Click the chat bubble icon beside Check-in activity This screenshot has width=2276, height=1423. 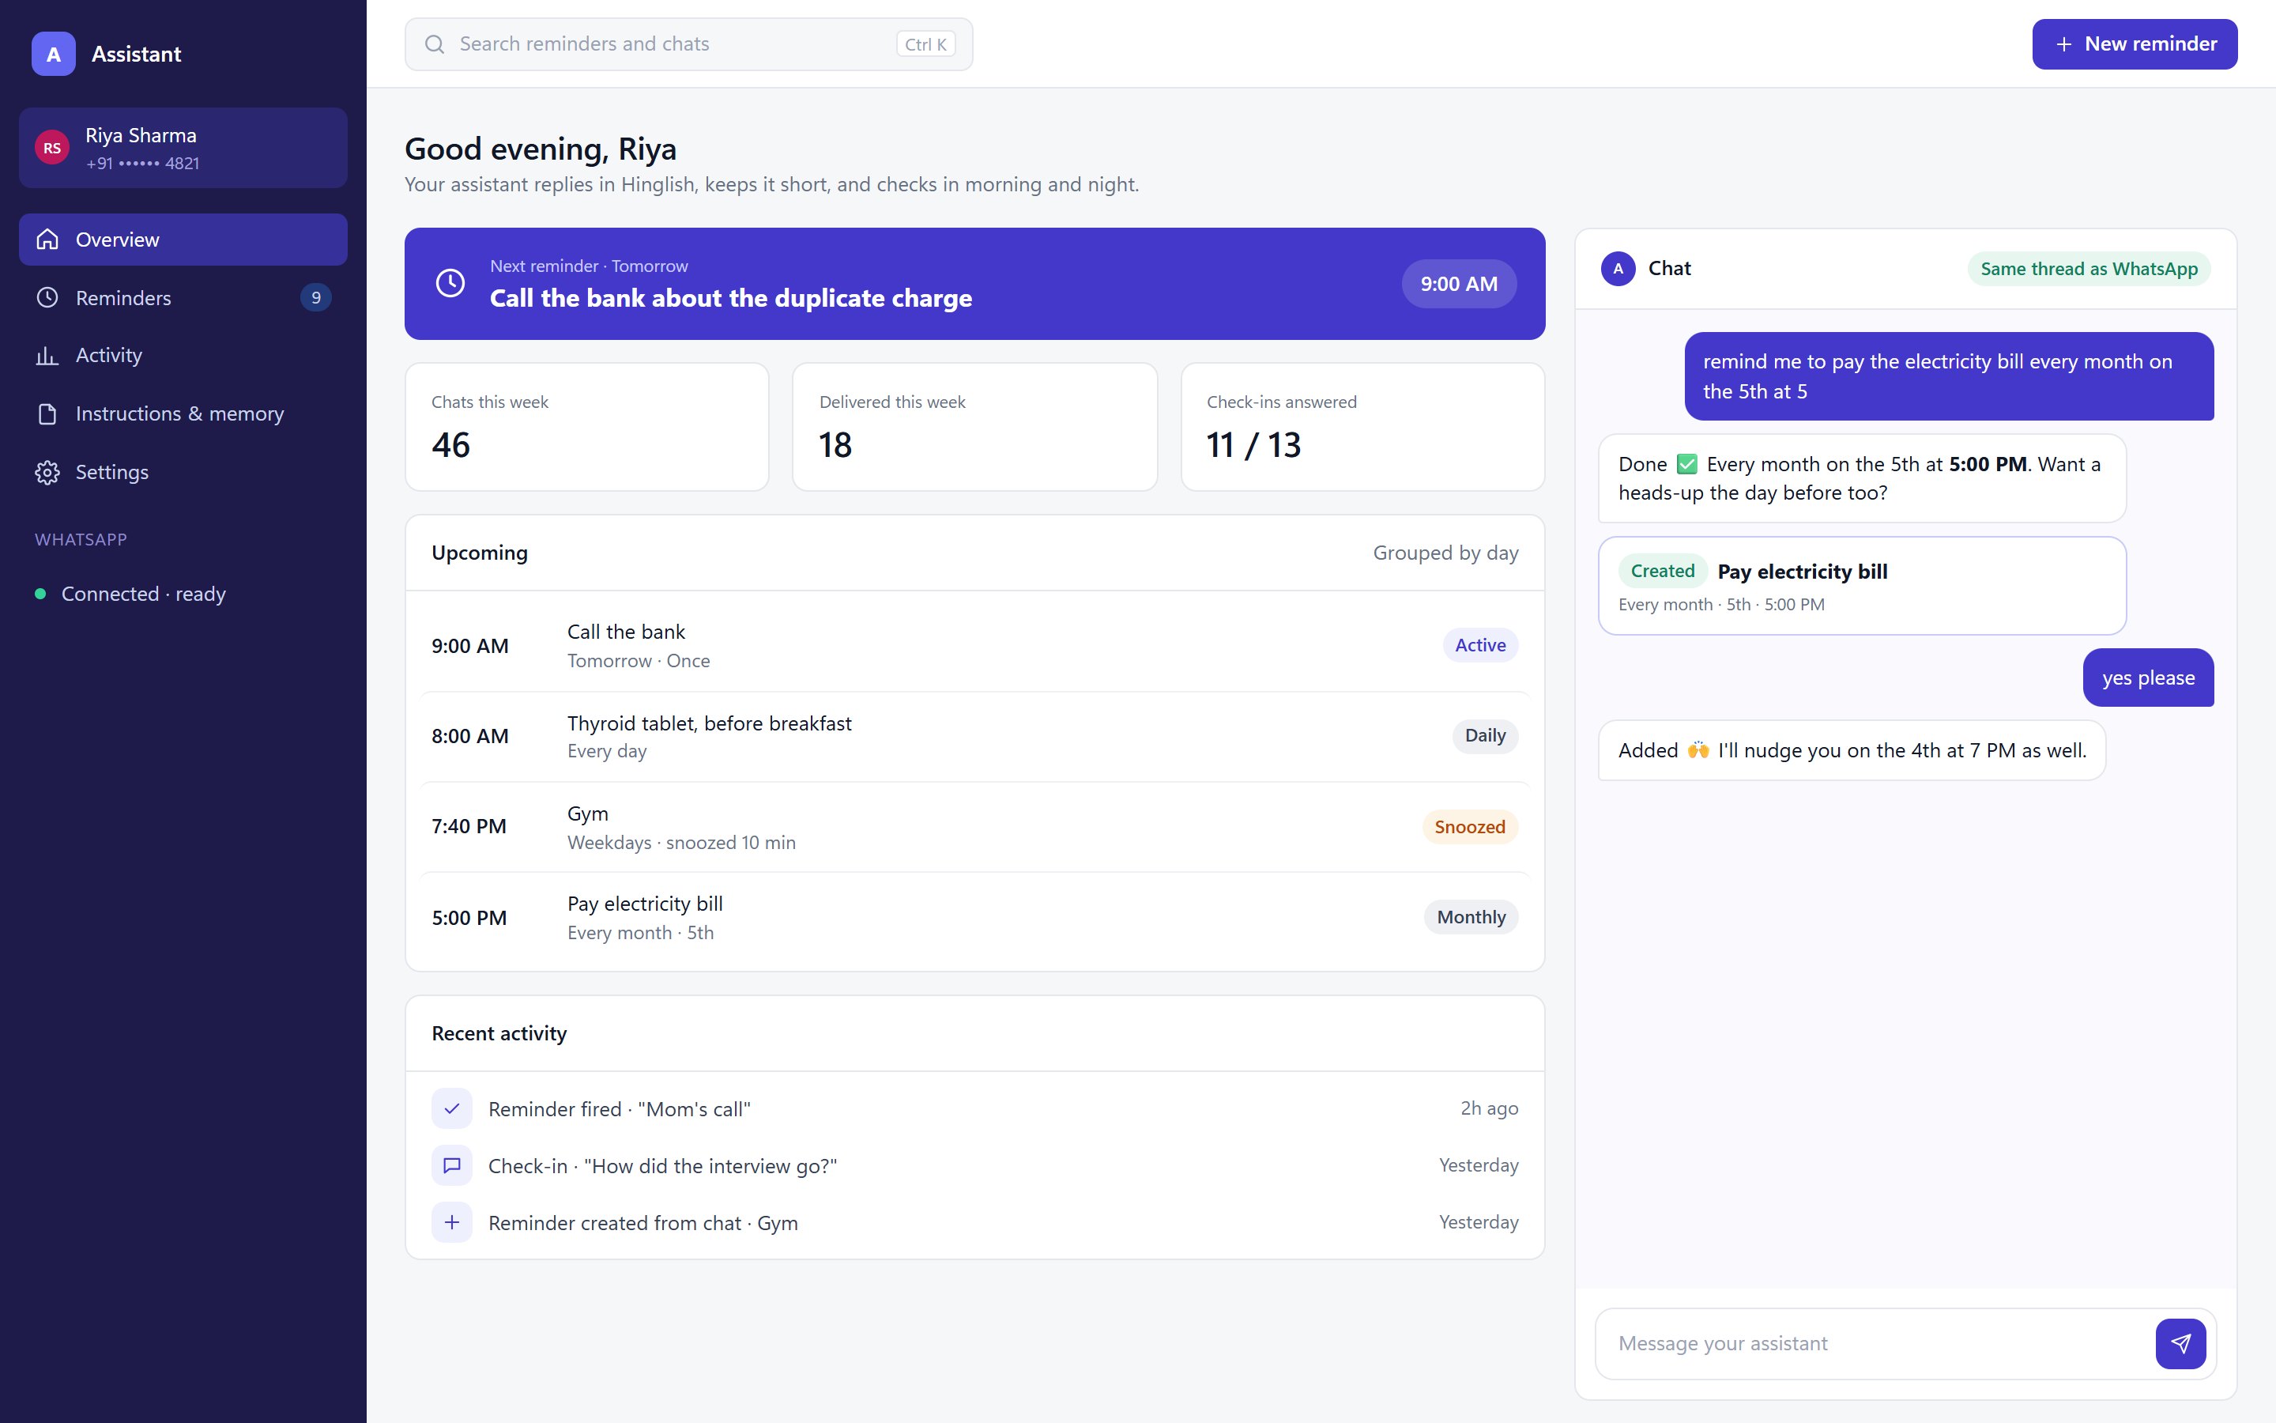click(451, 1165)
